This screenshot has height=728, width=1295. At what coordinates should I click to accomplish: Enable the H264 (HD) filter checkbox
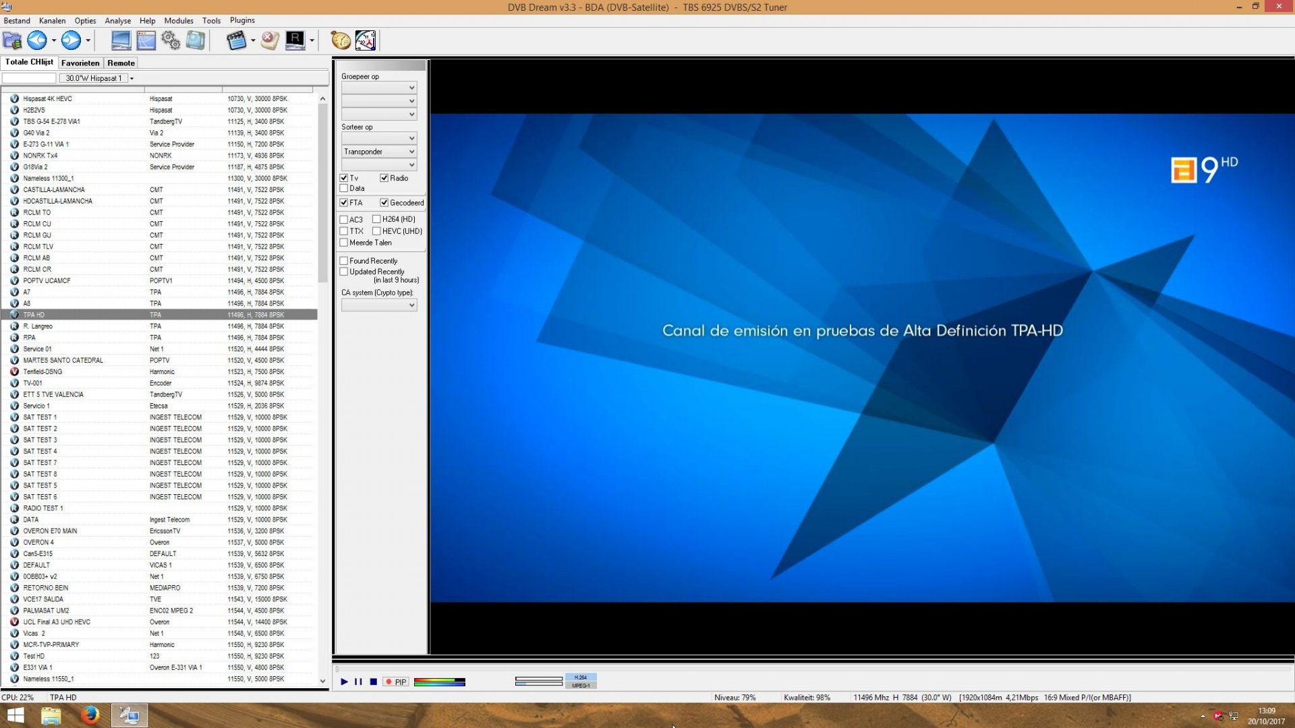tap(376, 219)
